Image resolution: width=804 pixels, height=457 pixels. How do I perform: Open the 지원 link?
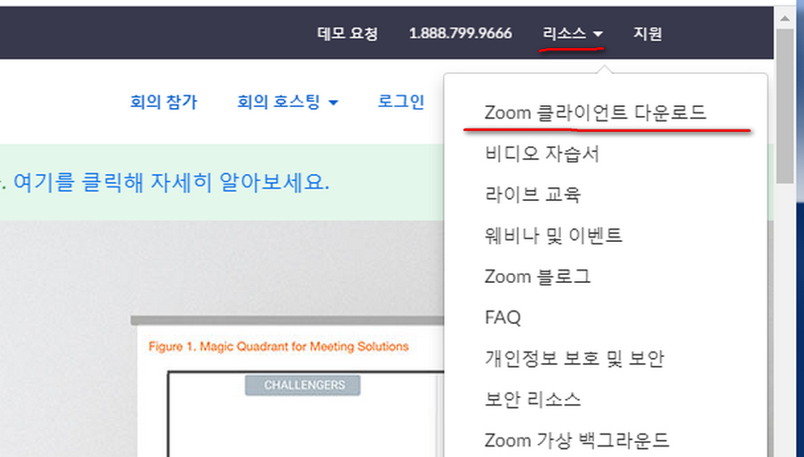(648, 34)
